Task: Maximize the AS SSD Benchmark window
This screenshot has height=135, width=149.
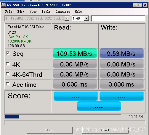Action: pos(140,5)
